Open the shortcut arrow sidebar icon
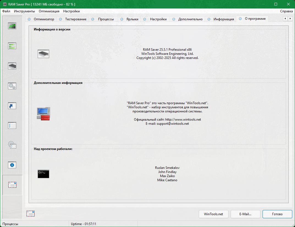Viewport: 295px width, 227px height. tap(12, 106)
